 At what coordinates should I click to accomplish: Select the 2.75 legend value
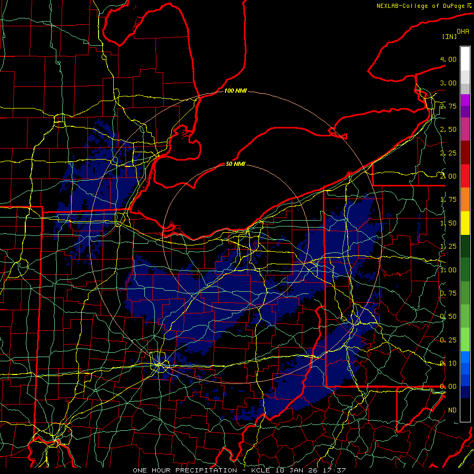click(448, 106)
